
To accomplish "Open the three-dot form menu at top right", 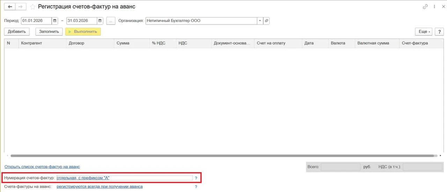I will tap(434, 7).
